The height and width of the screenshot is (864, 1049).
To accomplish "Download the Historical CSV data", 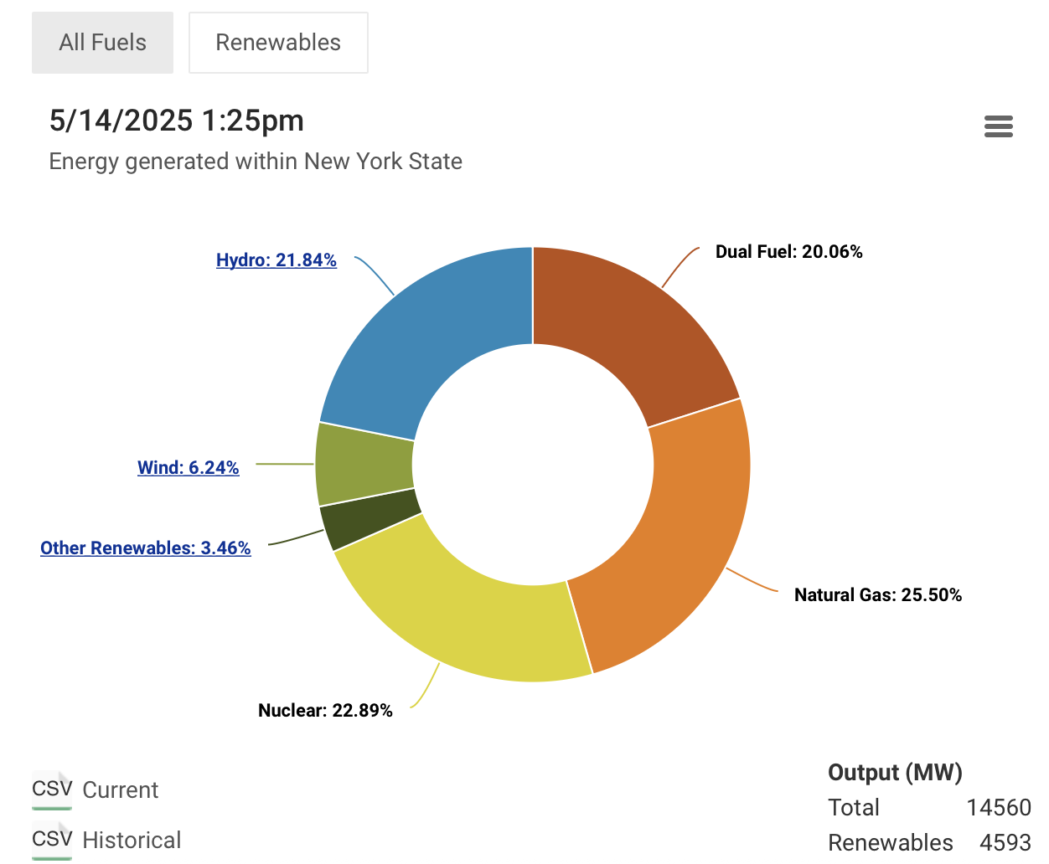I will pos(132,841).
